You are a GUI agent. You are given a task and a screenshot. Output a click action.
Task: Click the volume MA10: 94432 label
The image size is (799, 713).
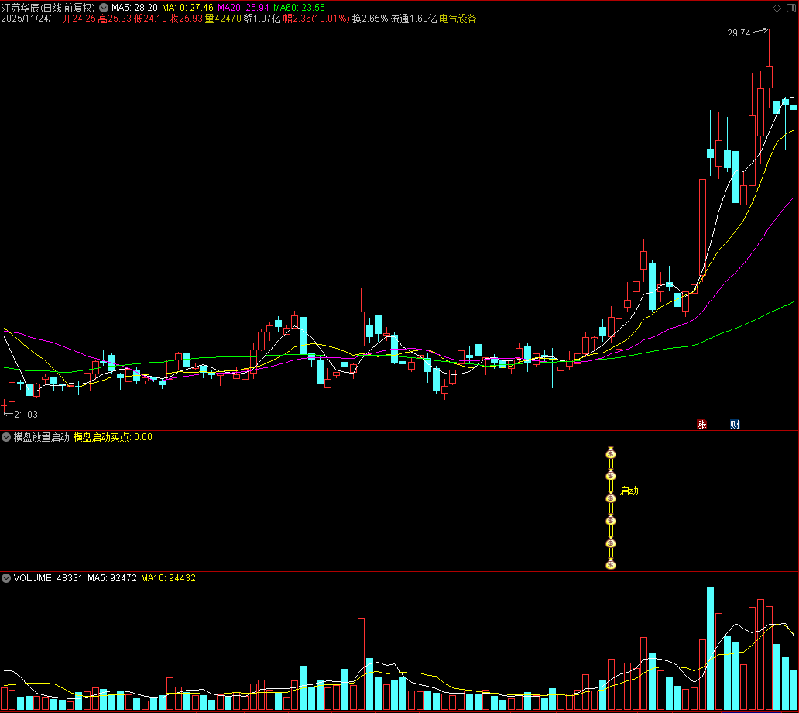(x=168, y=578)
